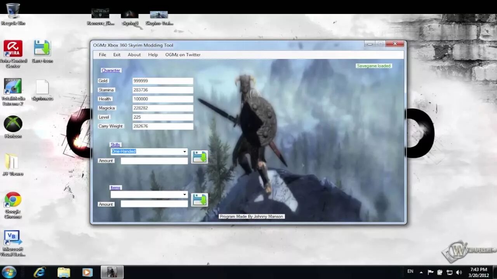Click the Exit menu item
Viewport: 497px width, 279px height.
117,55
